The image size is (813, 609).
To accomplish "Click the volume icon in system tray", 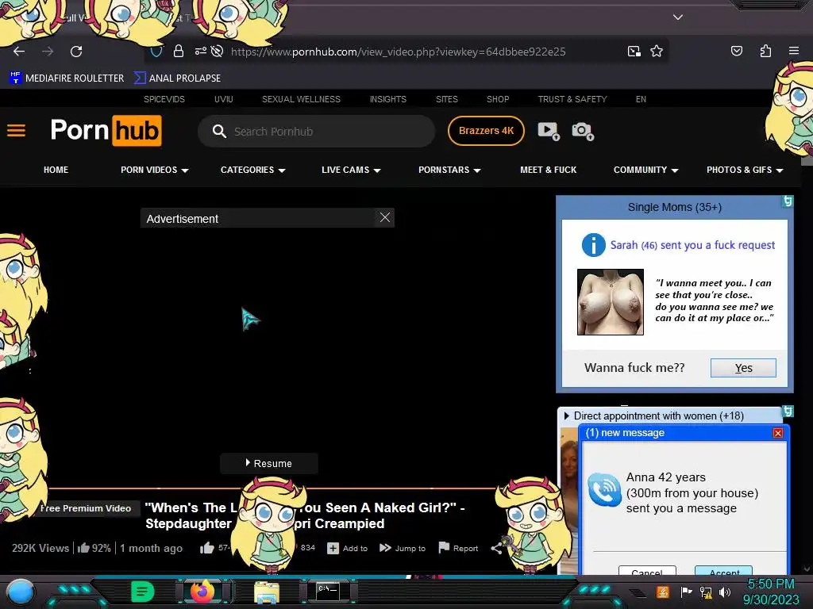I will tap(725, 592).
